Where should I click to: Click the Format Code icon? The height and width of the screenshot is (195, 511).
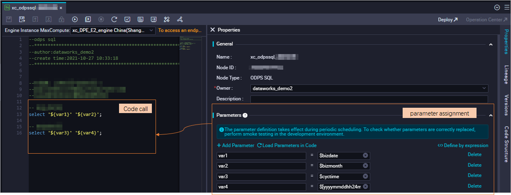[140, 19]
